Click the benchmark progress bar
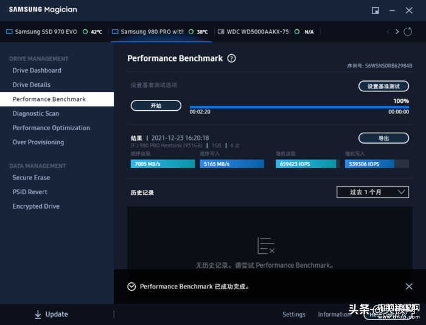 click(x=299, y=107)
